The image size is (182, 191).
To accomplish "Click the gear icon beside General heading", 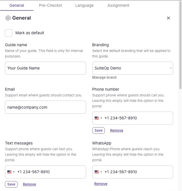I will [8, 18].
